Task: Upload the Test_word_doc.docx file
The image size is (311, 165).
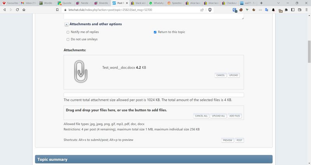Action: tap(234, 75)
